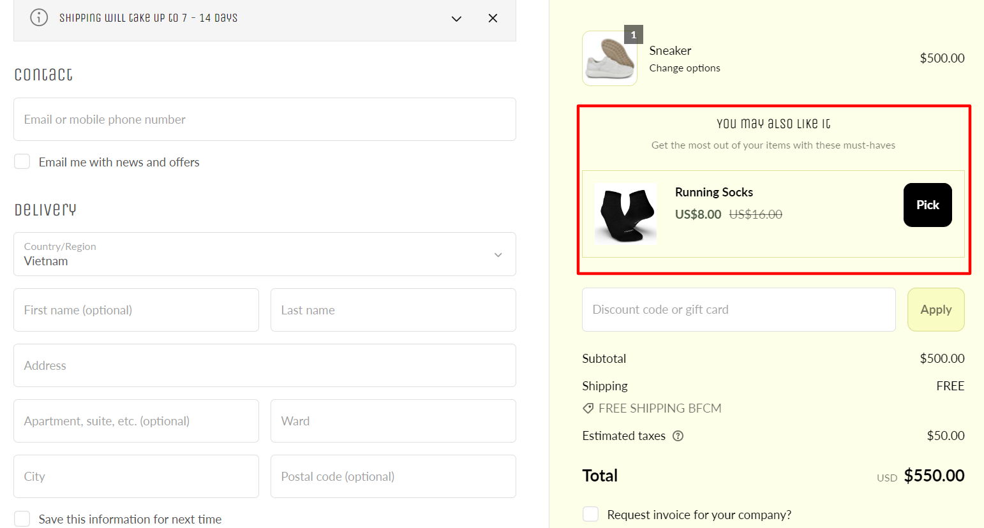Click the City input field
This screenshot has height=528, width=984.
coord(136,476)
